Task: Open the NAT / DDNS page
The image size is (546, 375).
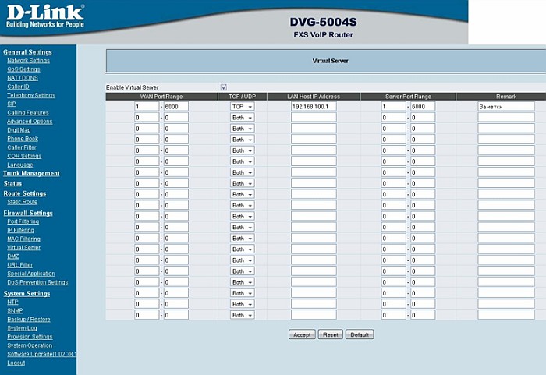Action: tap(23, 77)
